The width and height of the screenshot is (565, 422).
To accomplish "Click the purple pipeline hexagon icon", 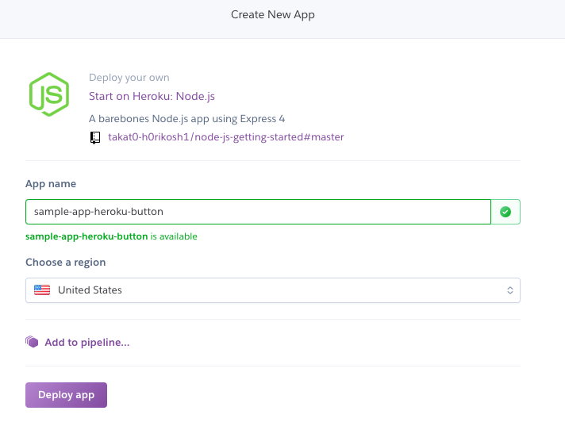I will click(32, 342).
